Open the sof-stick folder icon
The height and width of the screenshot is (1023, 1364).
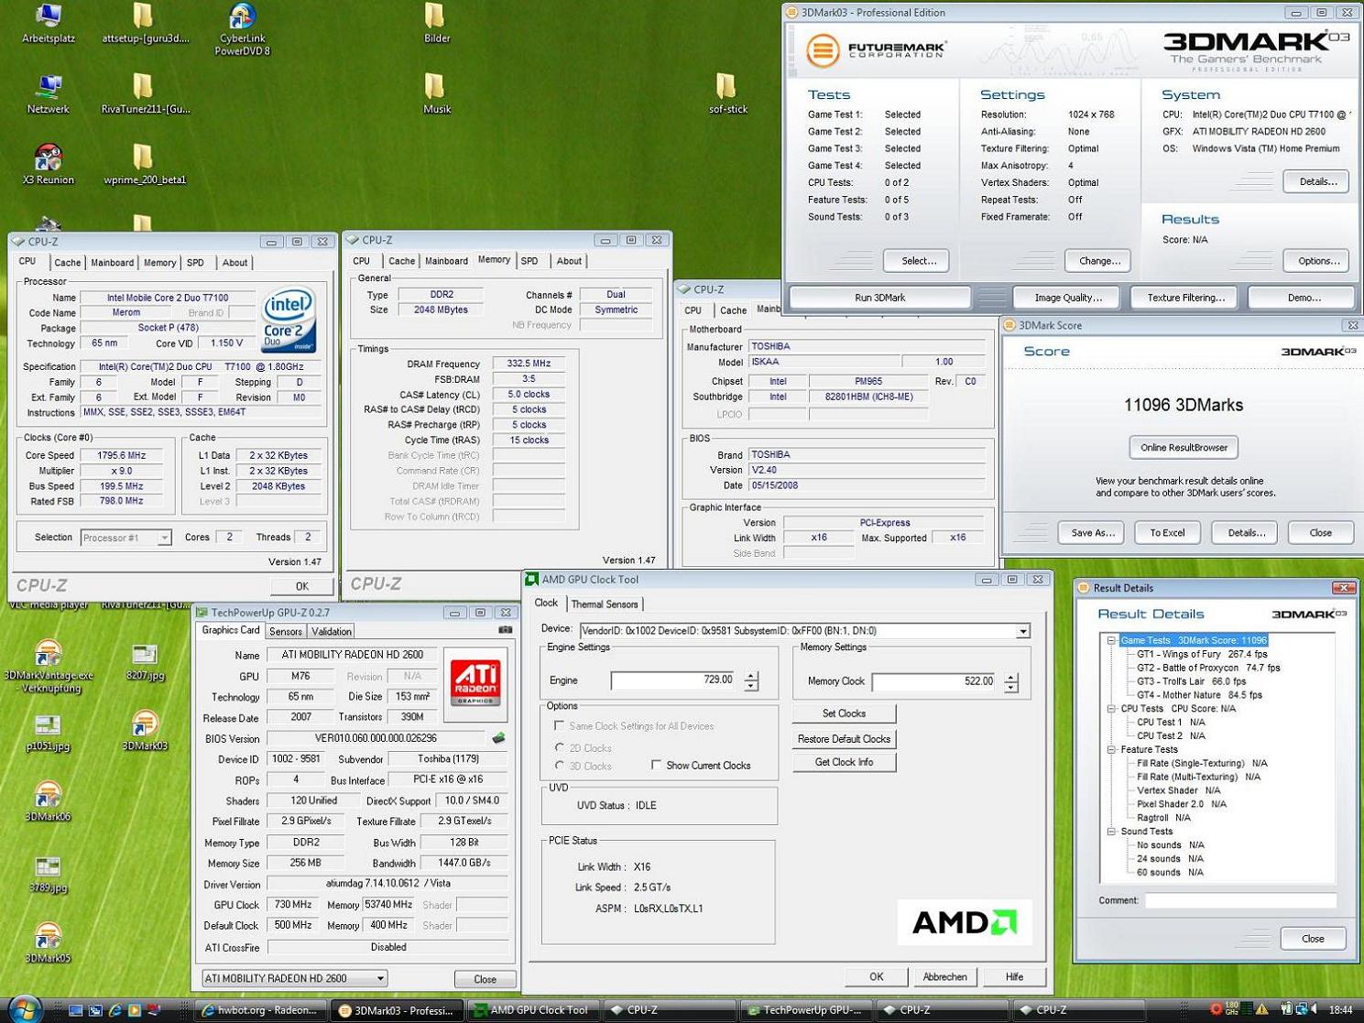[727, 93]
